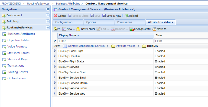208x107 pixels.
Task: Expand the Switching section plus button
Action: click(x=48, y=21)
